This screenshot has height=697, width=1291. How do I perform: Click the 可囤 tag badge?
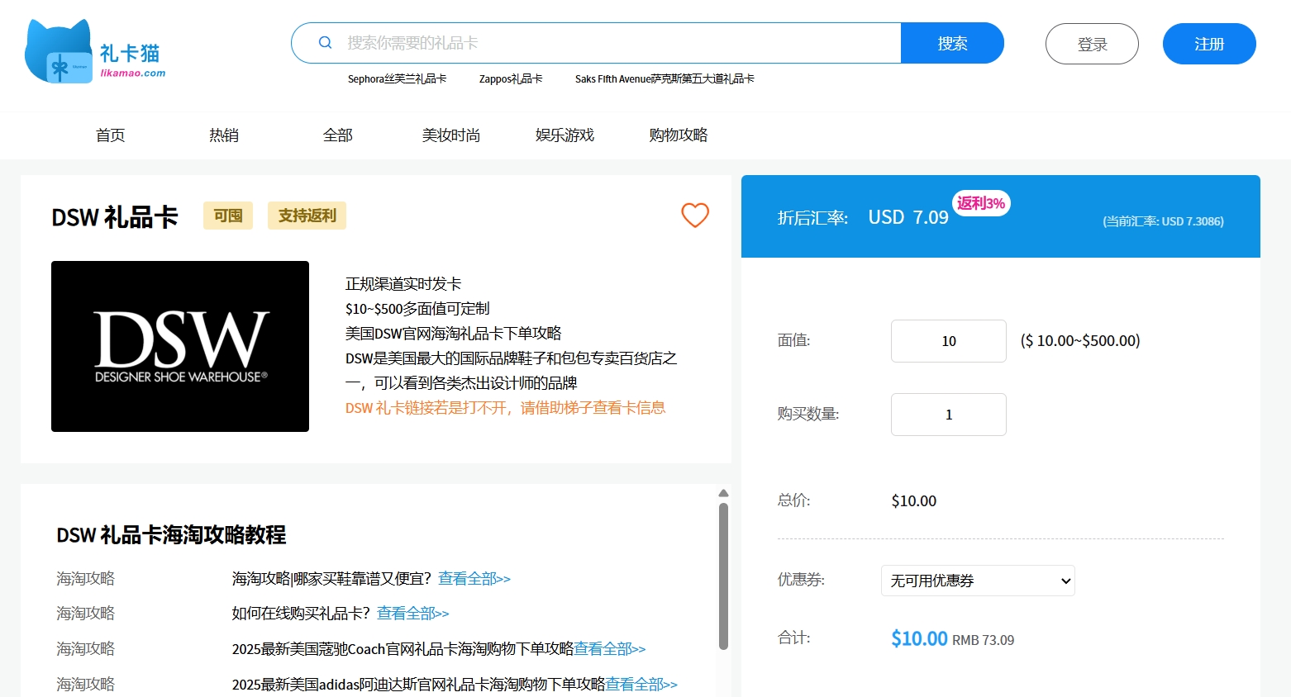coord(228,216)
